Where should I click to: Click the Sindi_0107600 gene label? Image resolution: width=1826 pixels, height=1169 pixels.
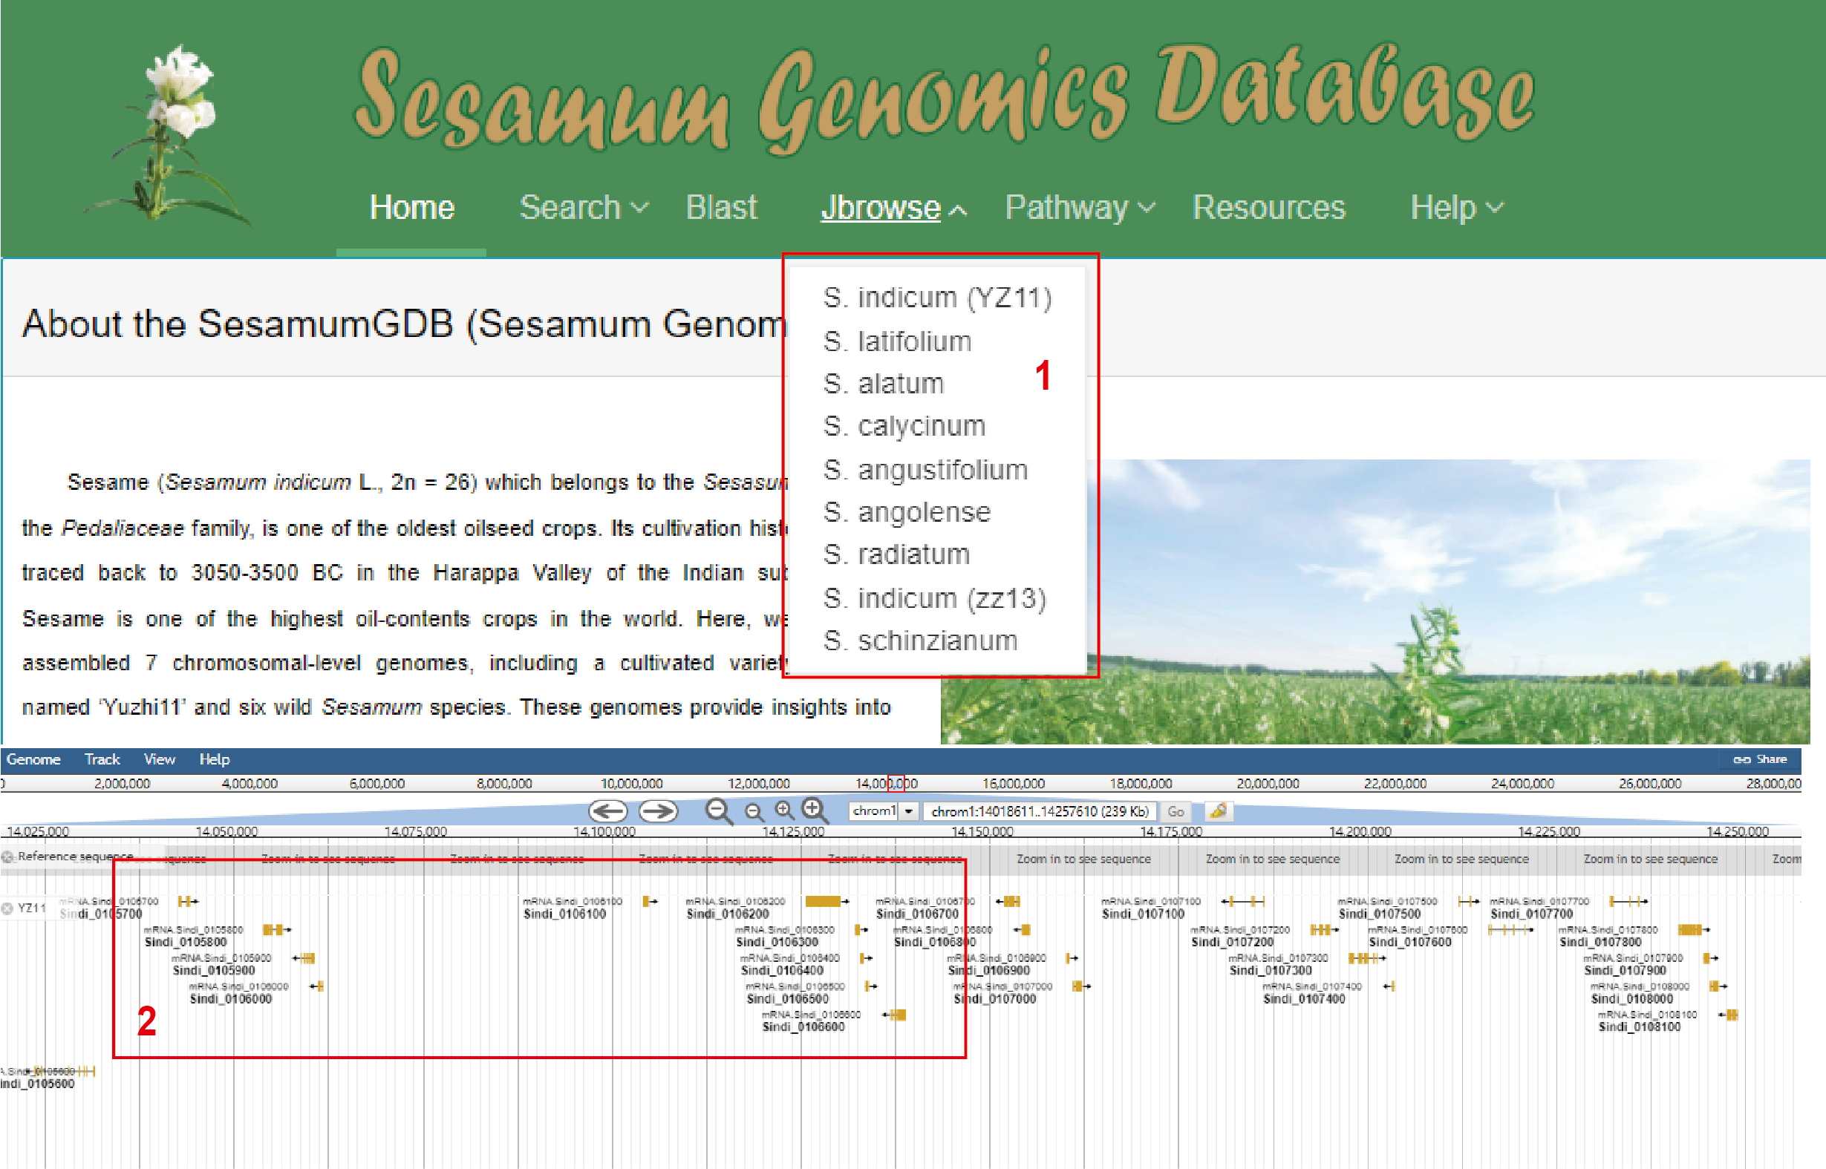(1410, 942)
